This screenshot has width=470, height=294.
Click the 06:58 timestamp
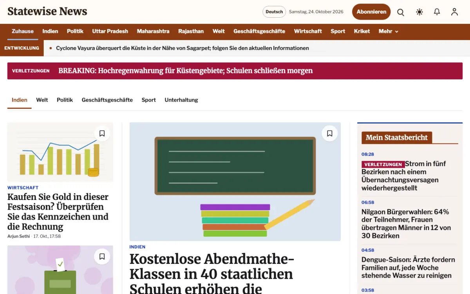pyautogui.click(x=368, y=203)
